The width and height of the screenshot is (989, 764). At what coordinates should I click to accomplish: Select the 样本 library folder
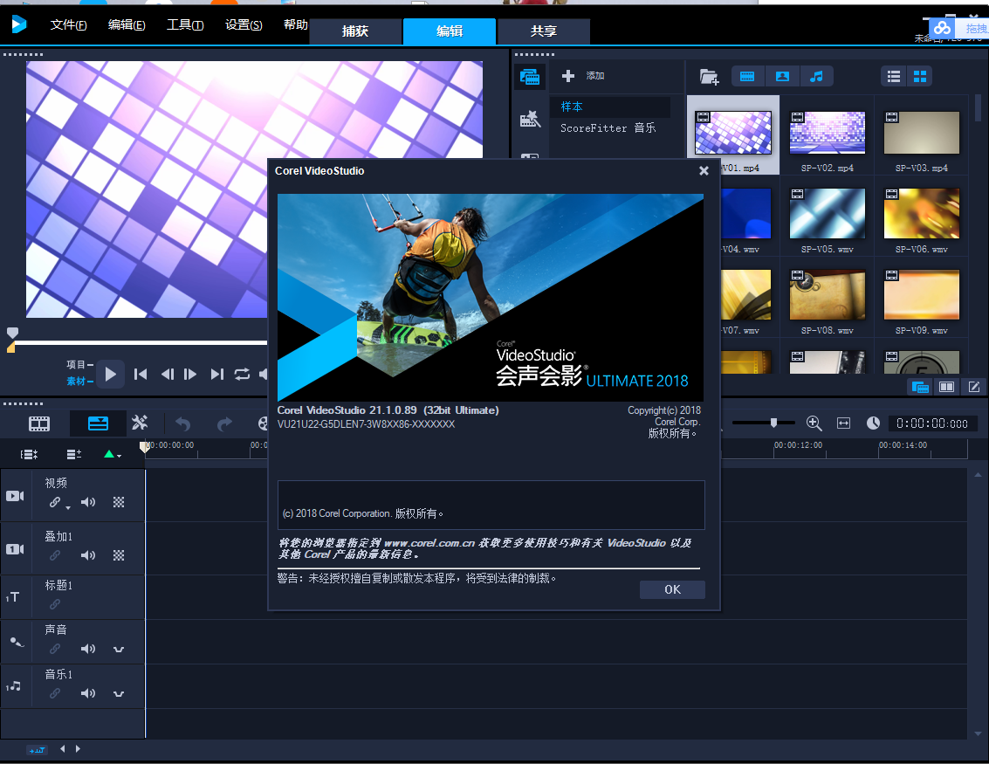coord(609,107)
